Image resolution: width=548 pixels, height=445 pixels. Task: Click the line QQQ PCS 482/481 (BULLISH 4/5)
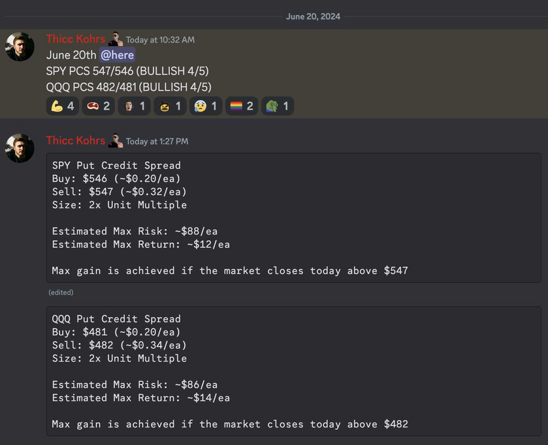pos(129,87)
